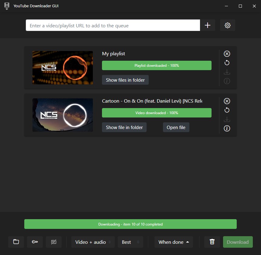Minimize the YouTube Downloader GUI window
The height and width of the screenshot is (255, 261).
(x=226, y=6)
